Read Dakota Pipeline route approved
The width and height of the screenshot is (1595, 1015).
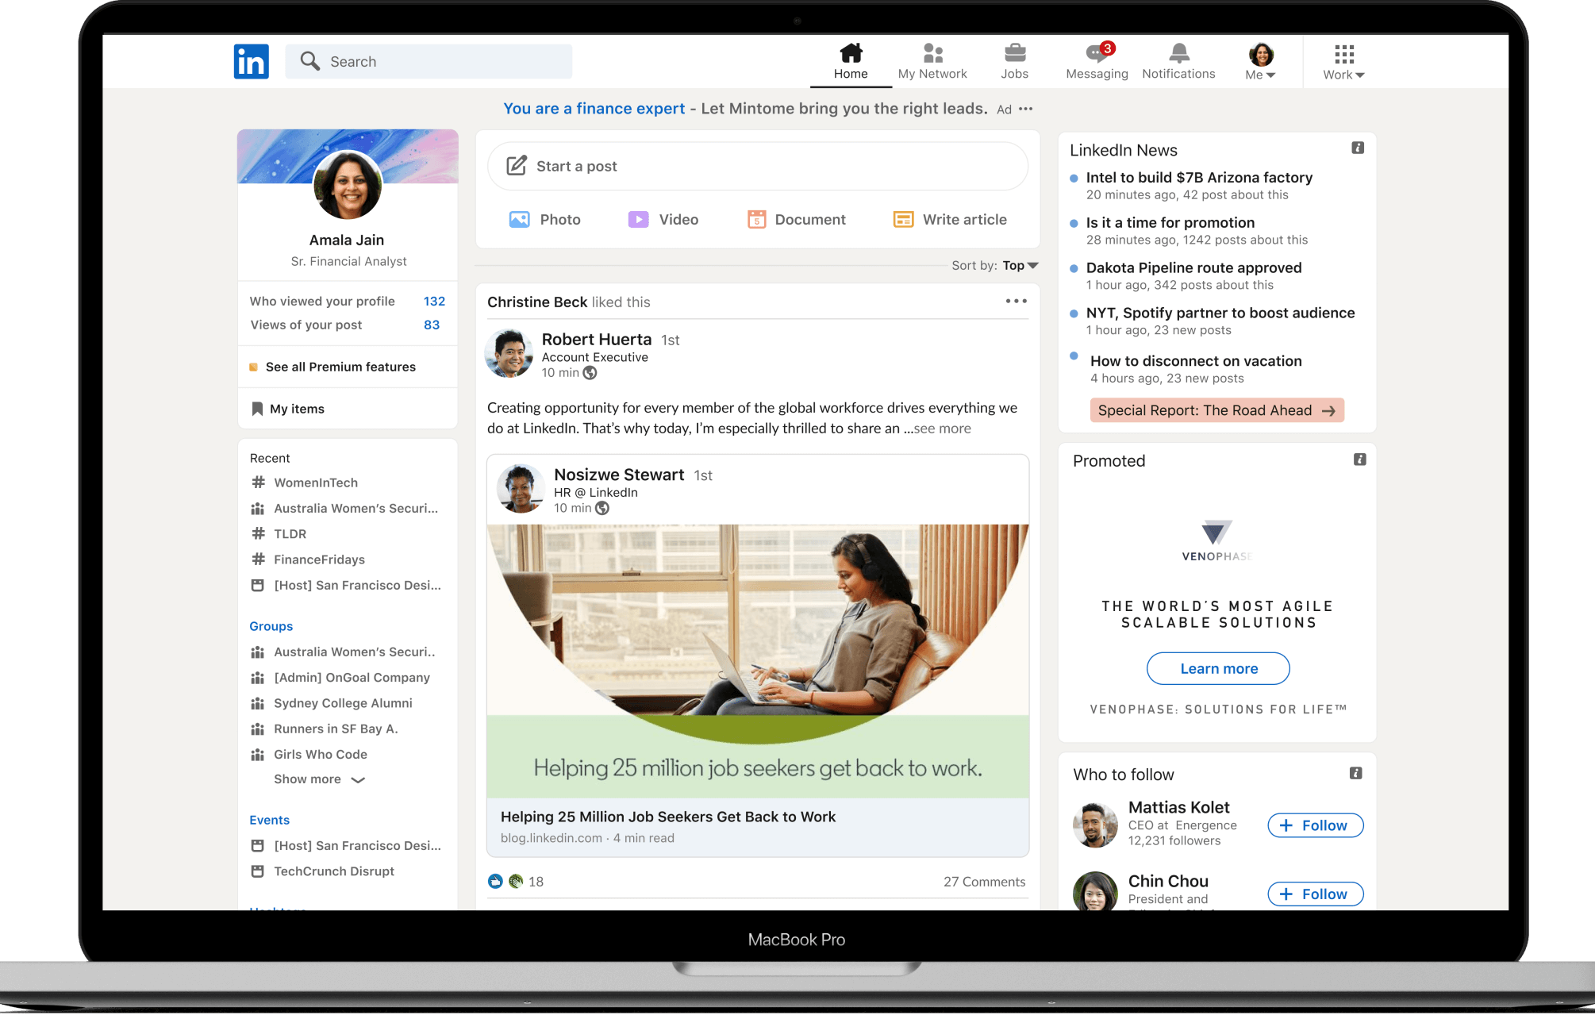coord(1193,268)
